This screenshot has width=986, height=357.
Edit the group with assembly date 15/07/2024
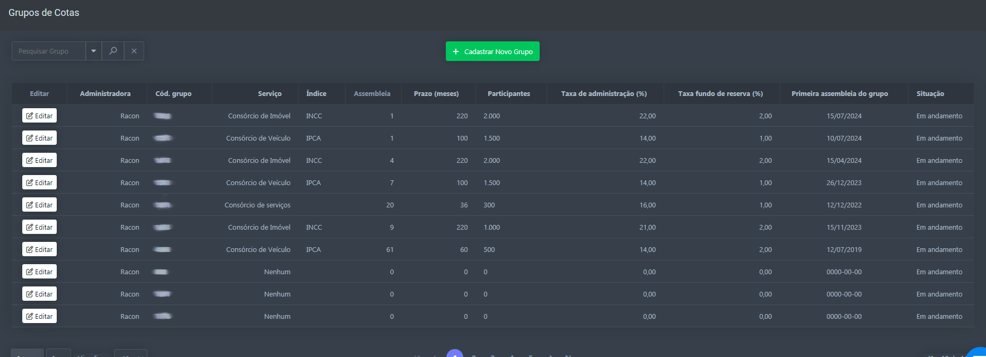click(40, 116)
